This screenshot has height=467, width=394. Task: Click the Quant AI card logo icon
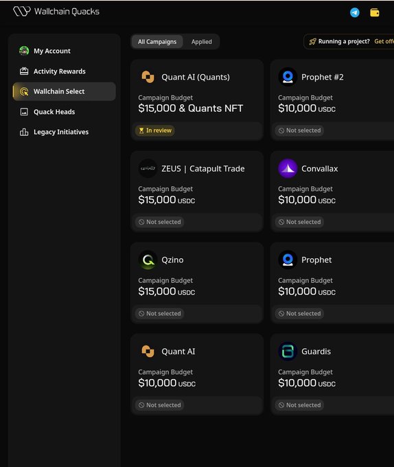[x=148, y=352]
